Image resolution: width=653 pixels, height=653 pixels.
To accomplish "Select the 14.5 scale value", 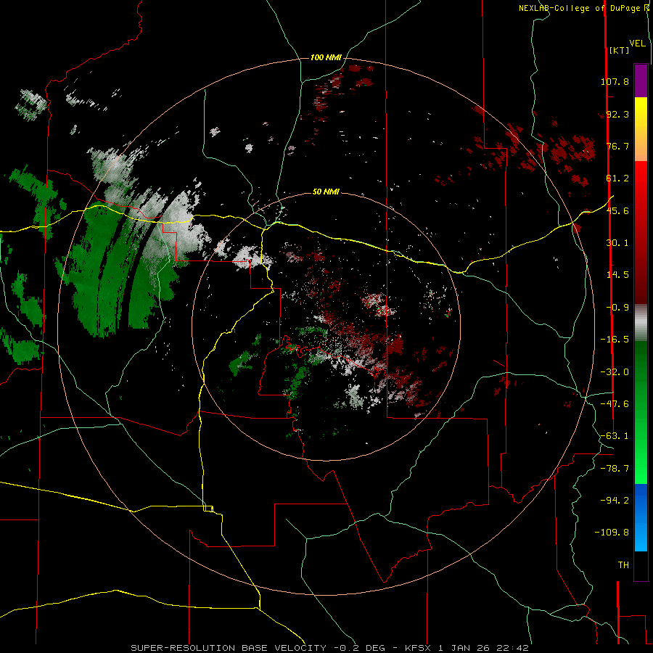I will tap(617, 275).
